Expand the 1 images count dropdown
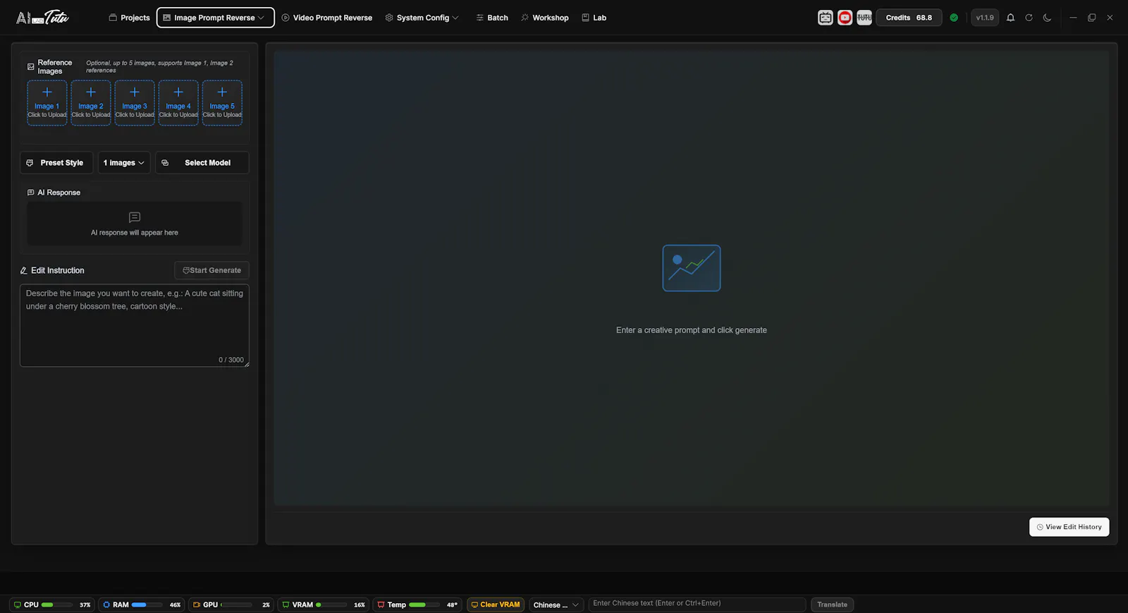The height and width of the screenshot is (613, 1128). (x=124, y=163)
